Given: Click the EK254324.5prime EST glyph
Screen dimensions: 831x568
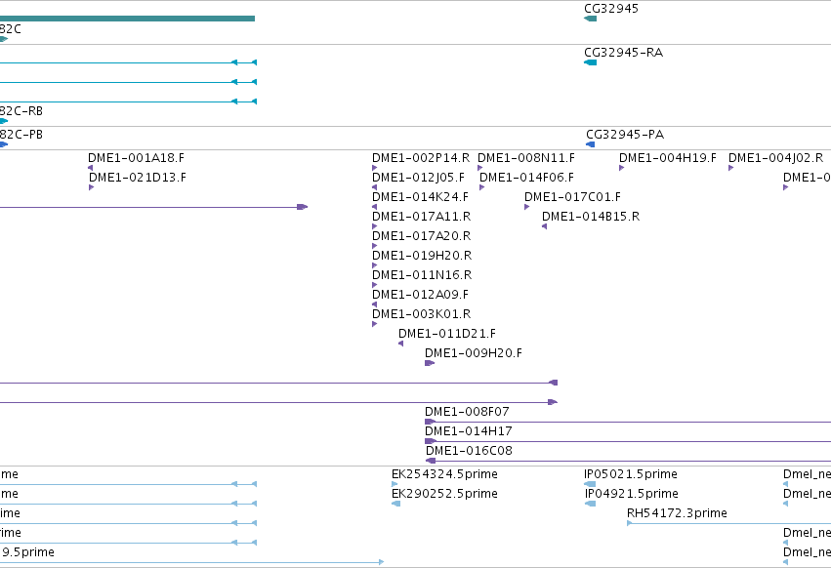Looking at the screenshot, I should 395,484.
